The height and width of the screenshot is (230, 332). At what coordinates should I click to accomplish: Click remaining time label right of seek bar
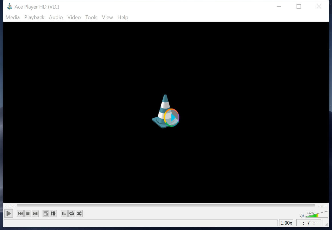[x=322, y=206]
